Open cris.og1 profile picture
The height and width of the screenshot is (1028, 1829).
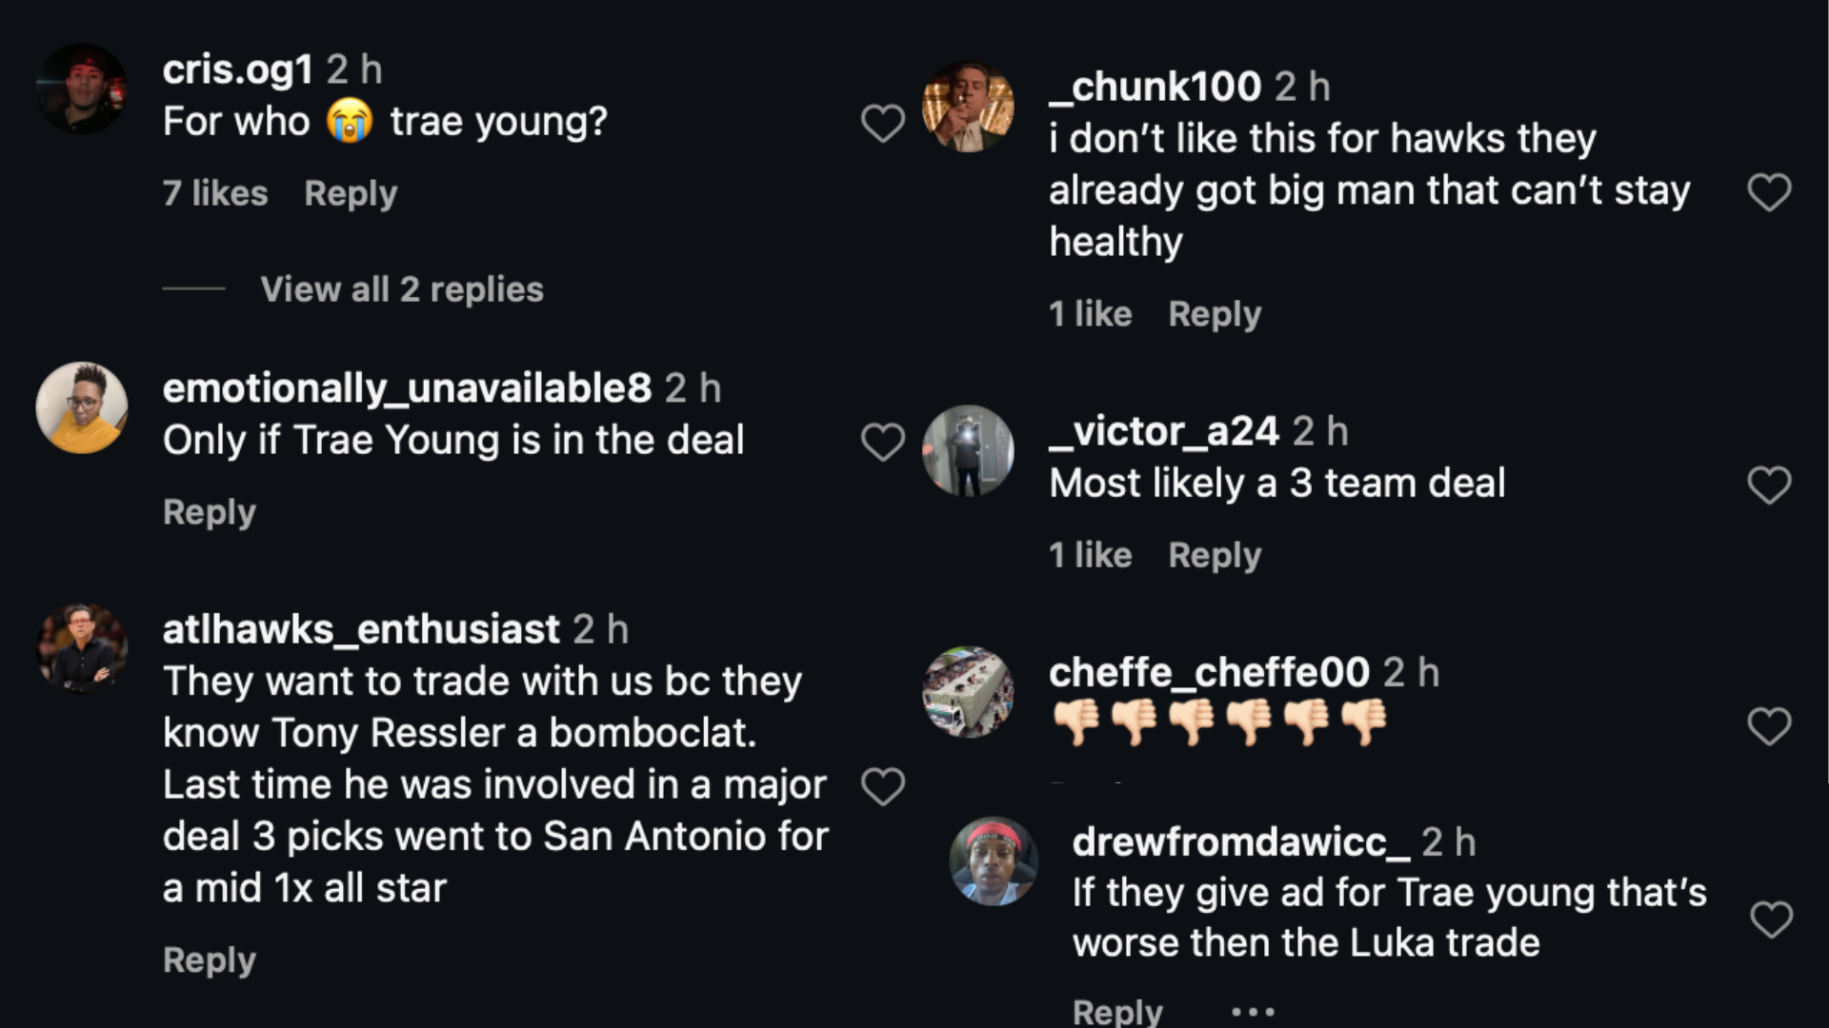pos(82,89)
